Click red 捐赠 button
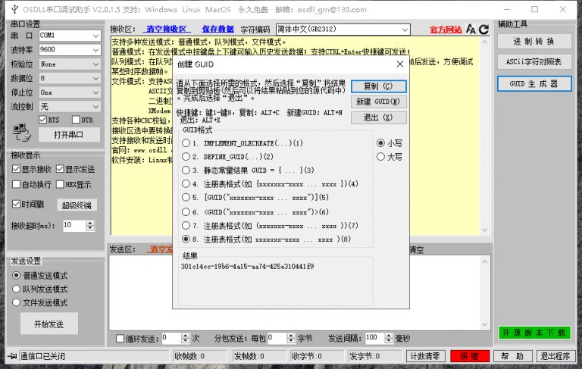 (470, 356)
